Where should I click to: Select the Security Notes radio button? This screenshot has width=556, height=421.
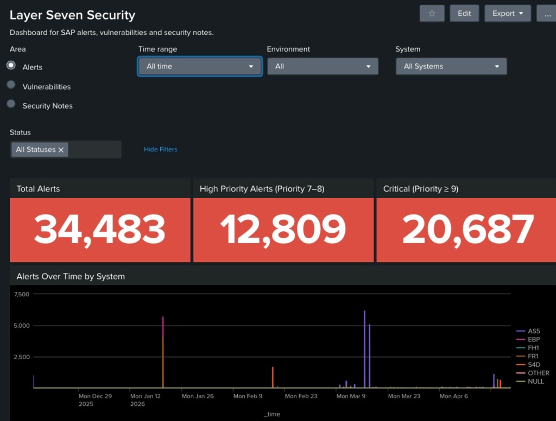point(11,104)
